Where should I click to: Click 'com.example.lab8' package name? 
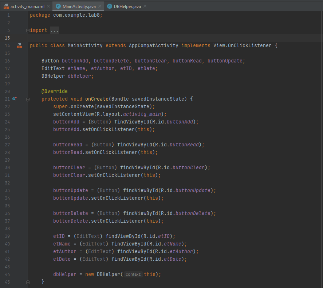(76, 15)
